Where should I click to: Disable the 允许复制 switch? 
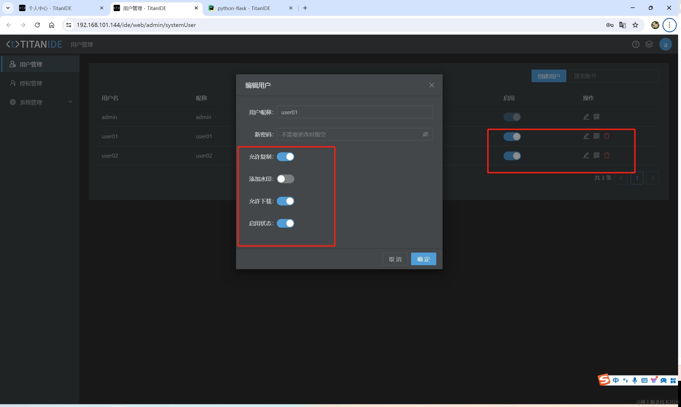(286, 157)
